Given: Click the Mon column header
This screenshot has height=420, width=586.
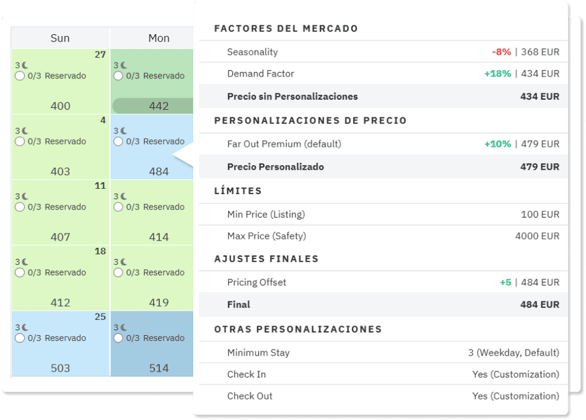Looking at the screenshot, I should point(159,38).
